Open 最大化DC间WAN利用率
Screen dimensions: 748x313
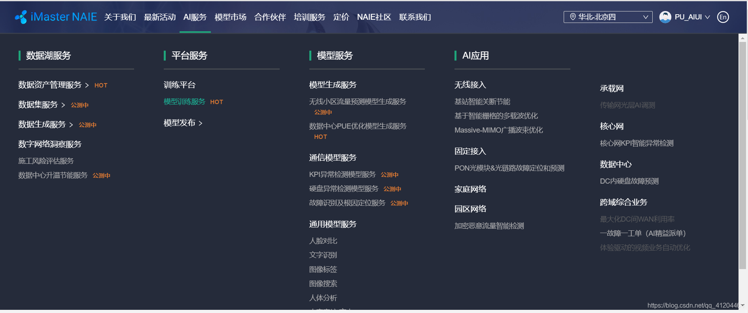point(637,219)
